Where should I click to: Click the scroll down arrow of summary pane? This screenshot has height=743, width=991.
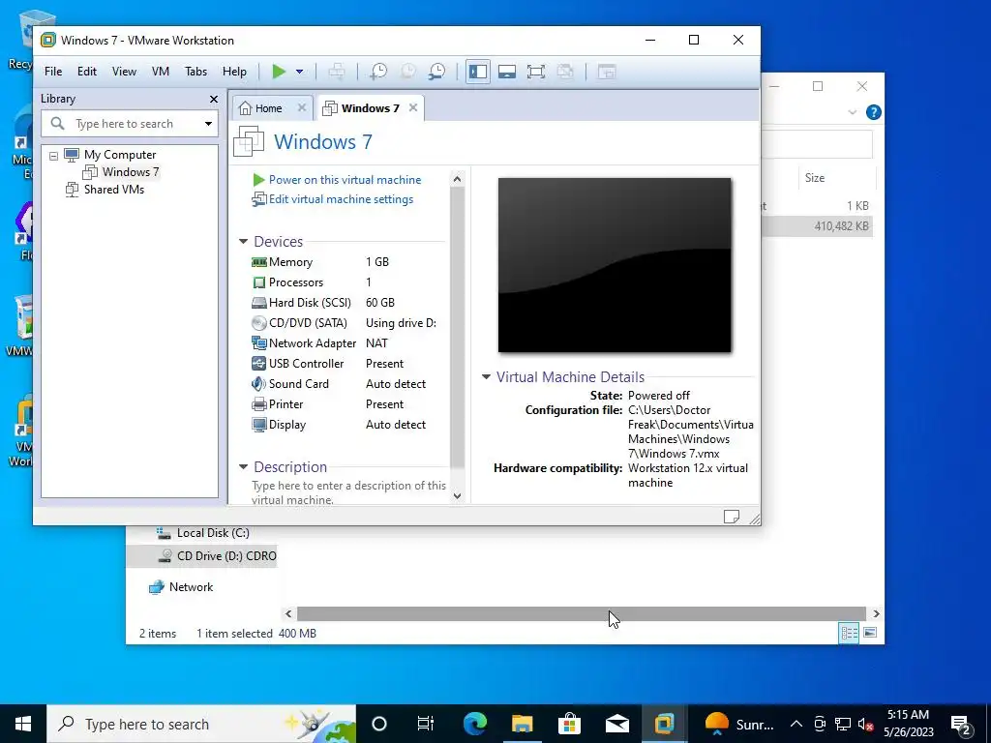pyautogui.click(x=458, y=496)
